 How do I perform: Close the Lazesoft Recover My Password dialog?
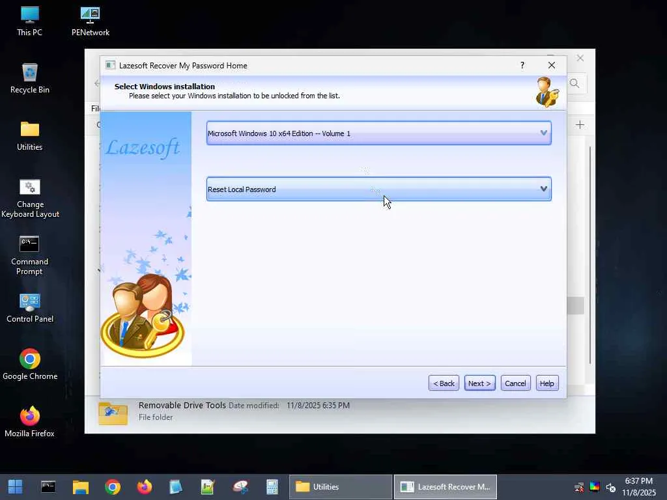coord(552,65)
